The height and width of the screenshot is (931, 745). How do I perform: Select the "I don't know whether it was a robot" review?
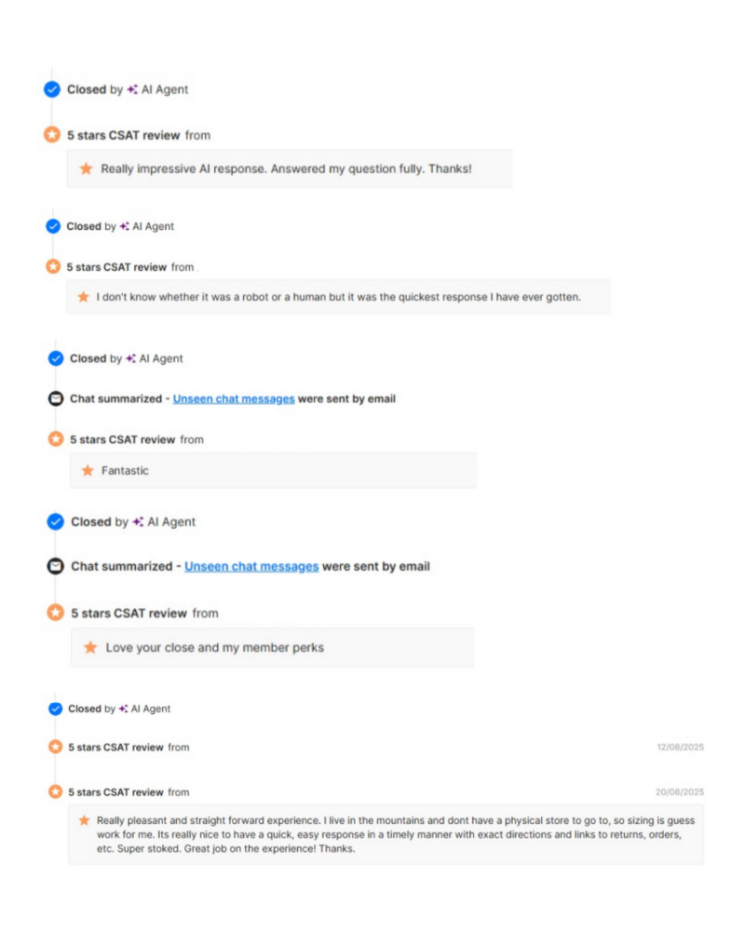[x=339, y=297]
